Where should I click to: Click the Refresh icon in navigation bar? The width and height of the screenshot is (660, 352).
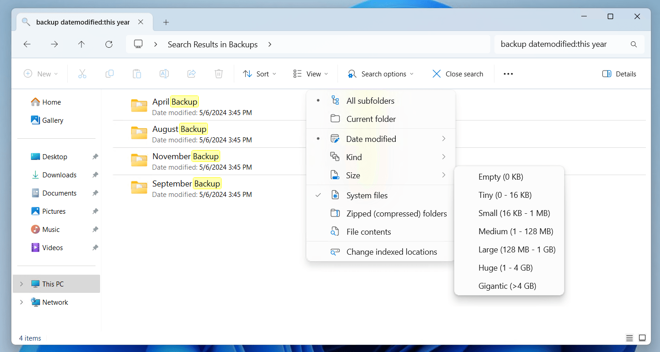coord(109,44)
